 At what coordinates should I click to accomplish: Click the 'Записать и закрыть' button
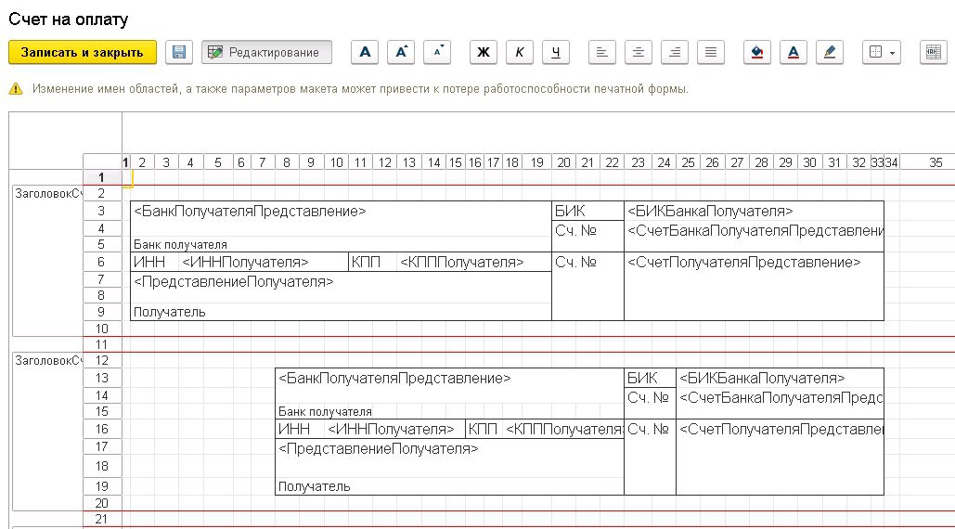(x=83, y=52)
